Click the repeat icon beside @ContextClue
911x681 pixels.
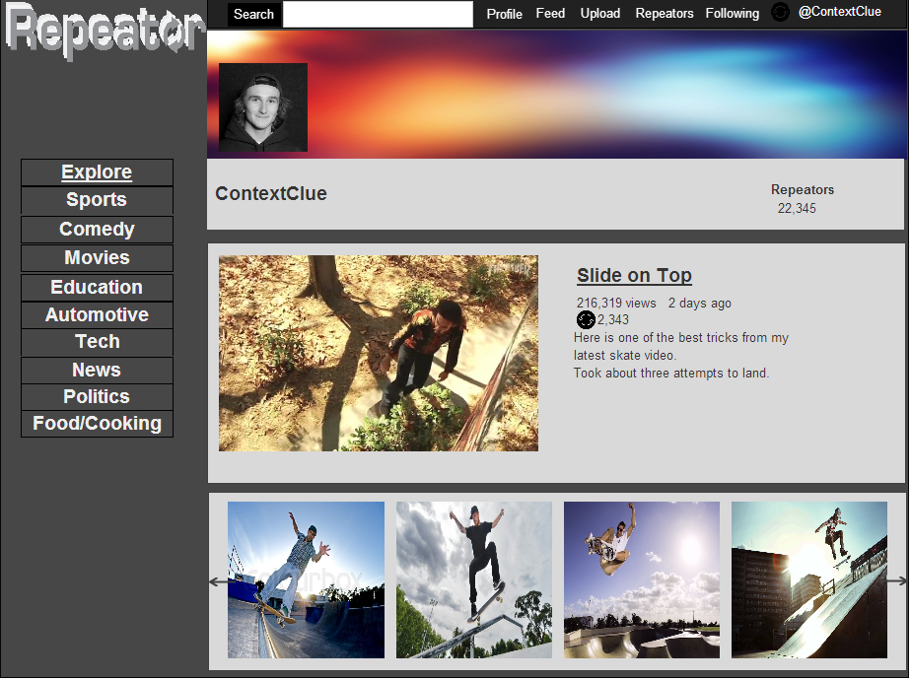click(780, 12)
